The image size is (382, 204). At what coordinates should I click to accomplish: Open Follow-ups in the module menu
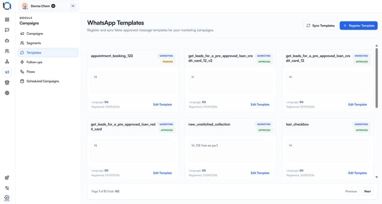click(x=48, y=62)
